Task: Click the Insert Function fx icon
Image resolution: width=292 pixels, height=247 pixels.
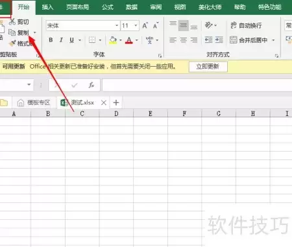Action: coord(91,85)
